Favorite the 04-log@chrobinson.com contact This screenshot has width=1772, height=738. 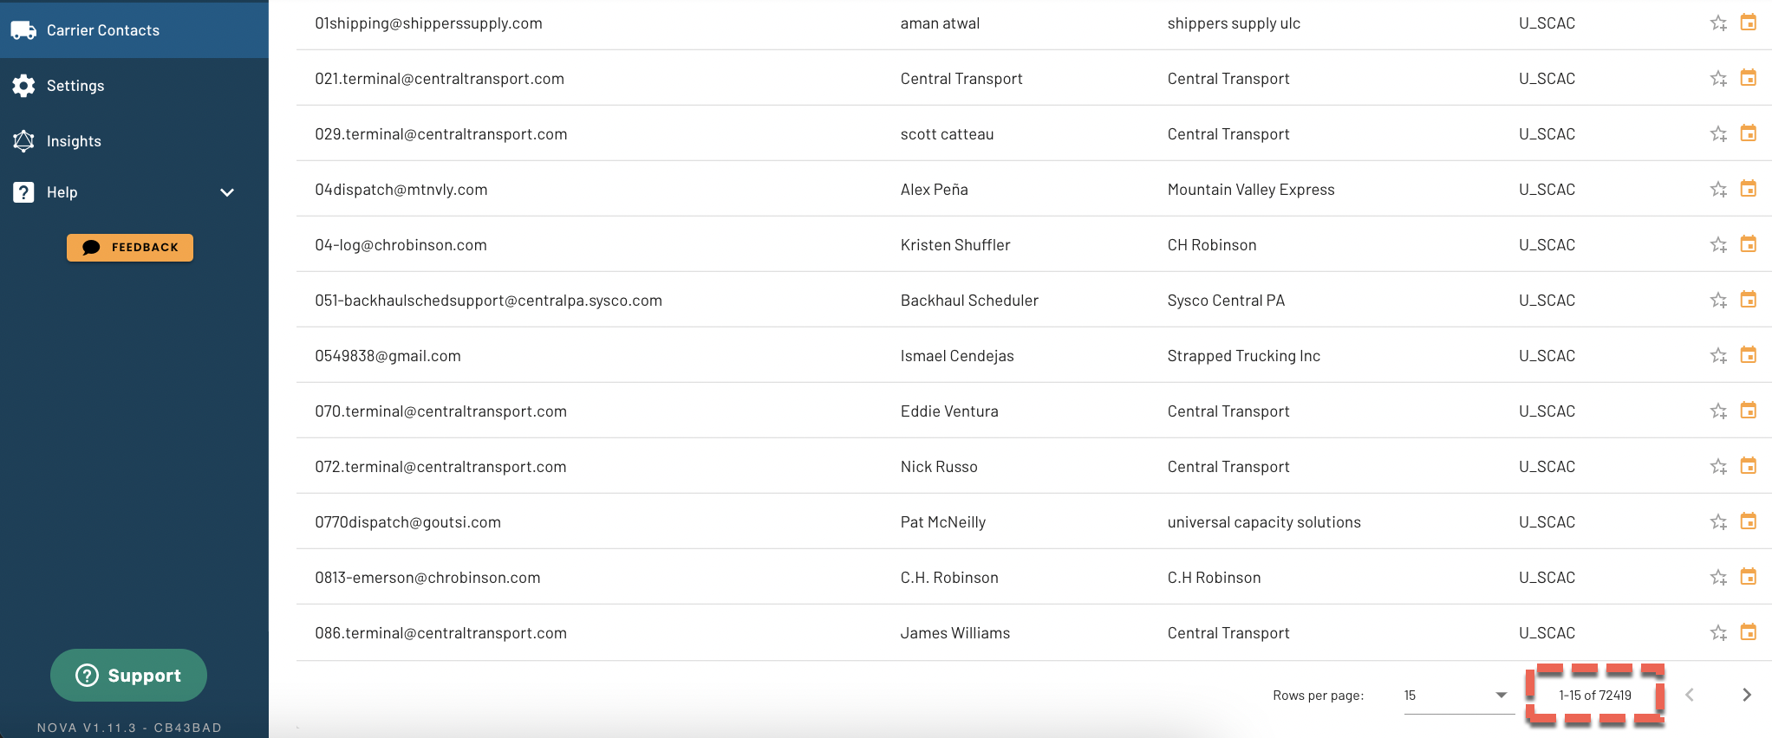click(1718, 245)
